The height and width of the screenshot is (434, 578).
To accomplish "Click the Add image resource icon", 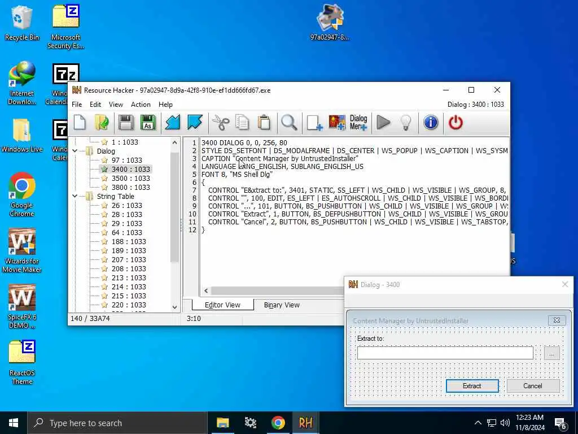I will click(337, 123).
